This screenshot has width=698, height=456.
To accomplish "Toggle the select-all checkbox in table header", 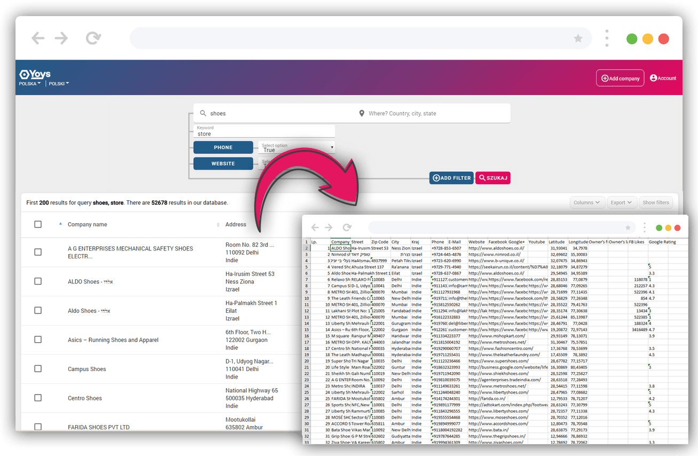I will tap(38, 224).
